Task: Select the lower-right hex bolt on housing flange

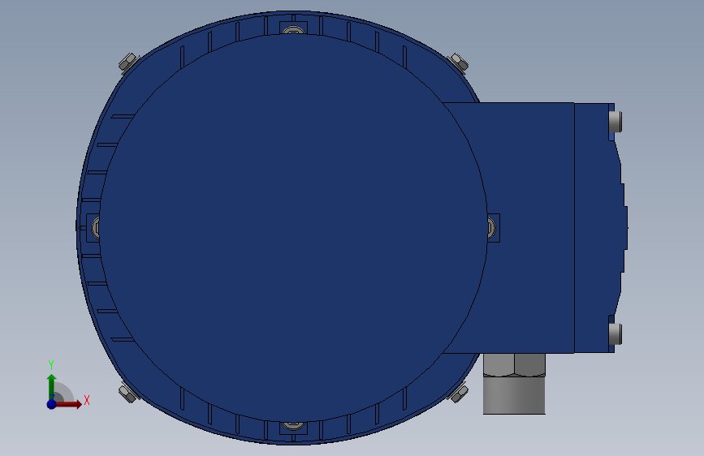Action: click(459, 394)
